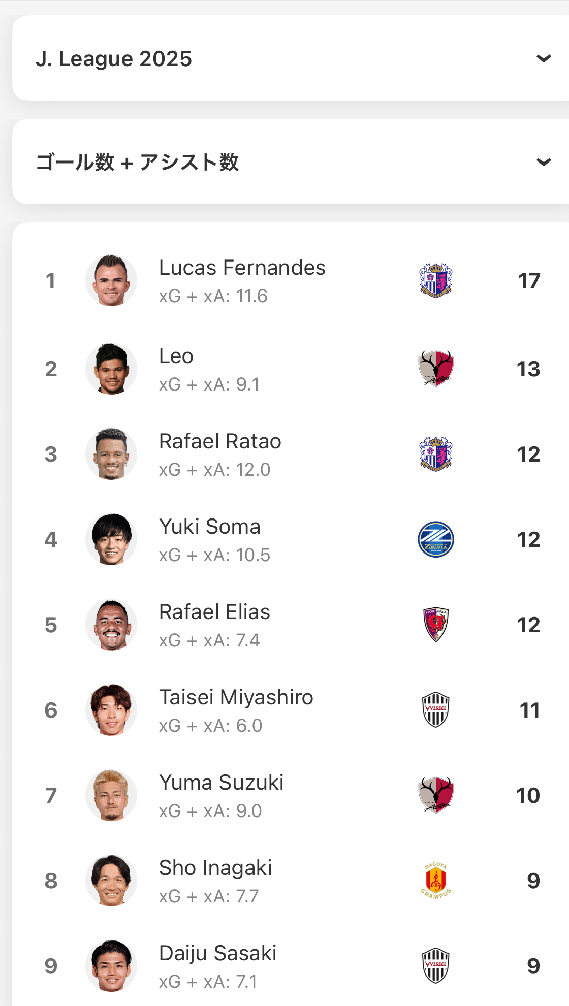
Task: Tap Yuma Suzuki's player photo
Action: pyautogui.click(x=111, y=795)
